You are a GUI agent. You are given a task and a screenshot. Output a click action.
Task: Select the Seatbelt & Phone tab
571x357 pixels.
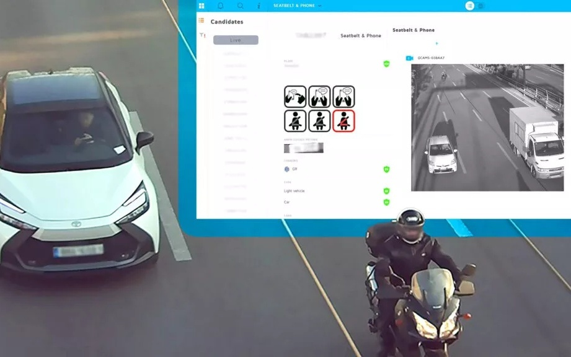(x=360, y=36)
